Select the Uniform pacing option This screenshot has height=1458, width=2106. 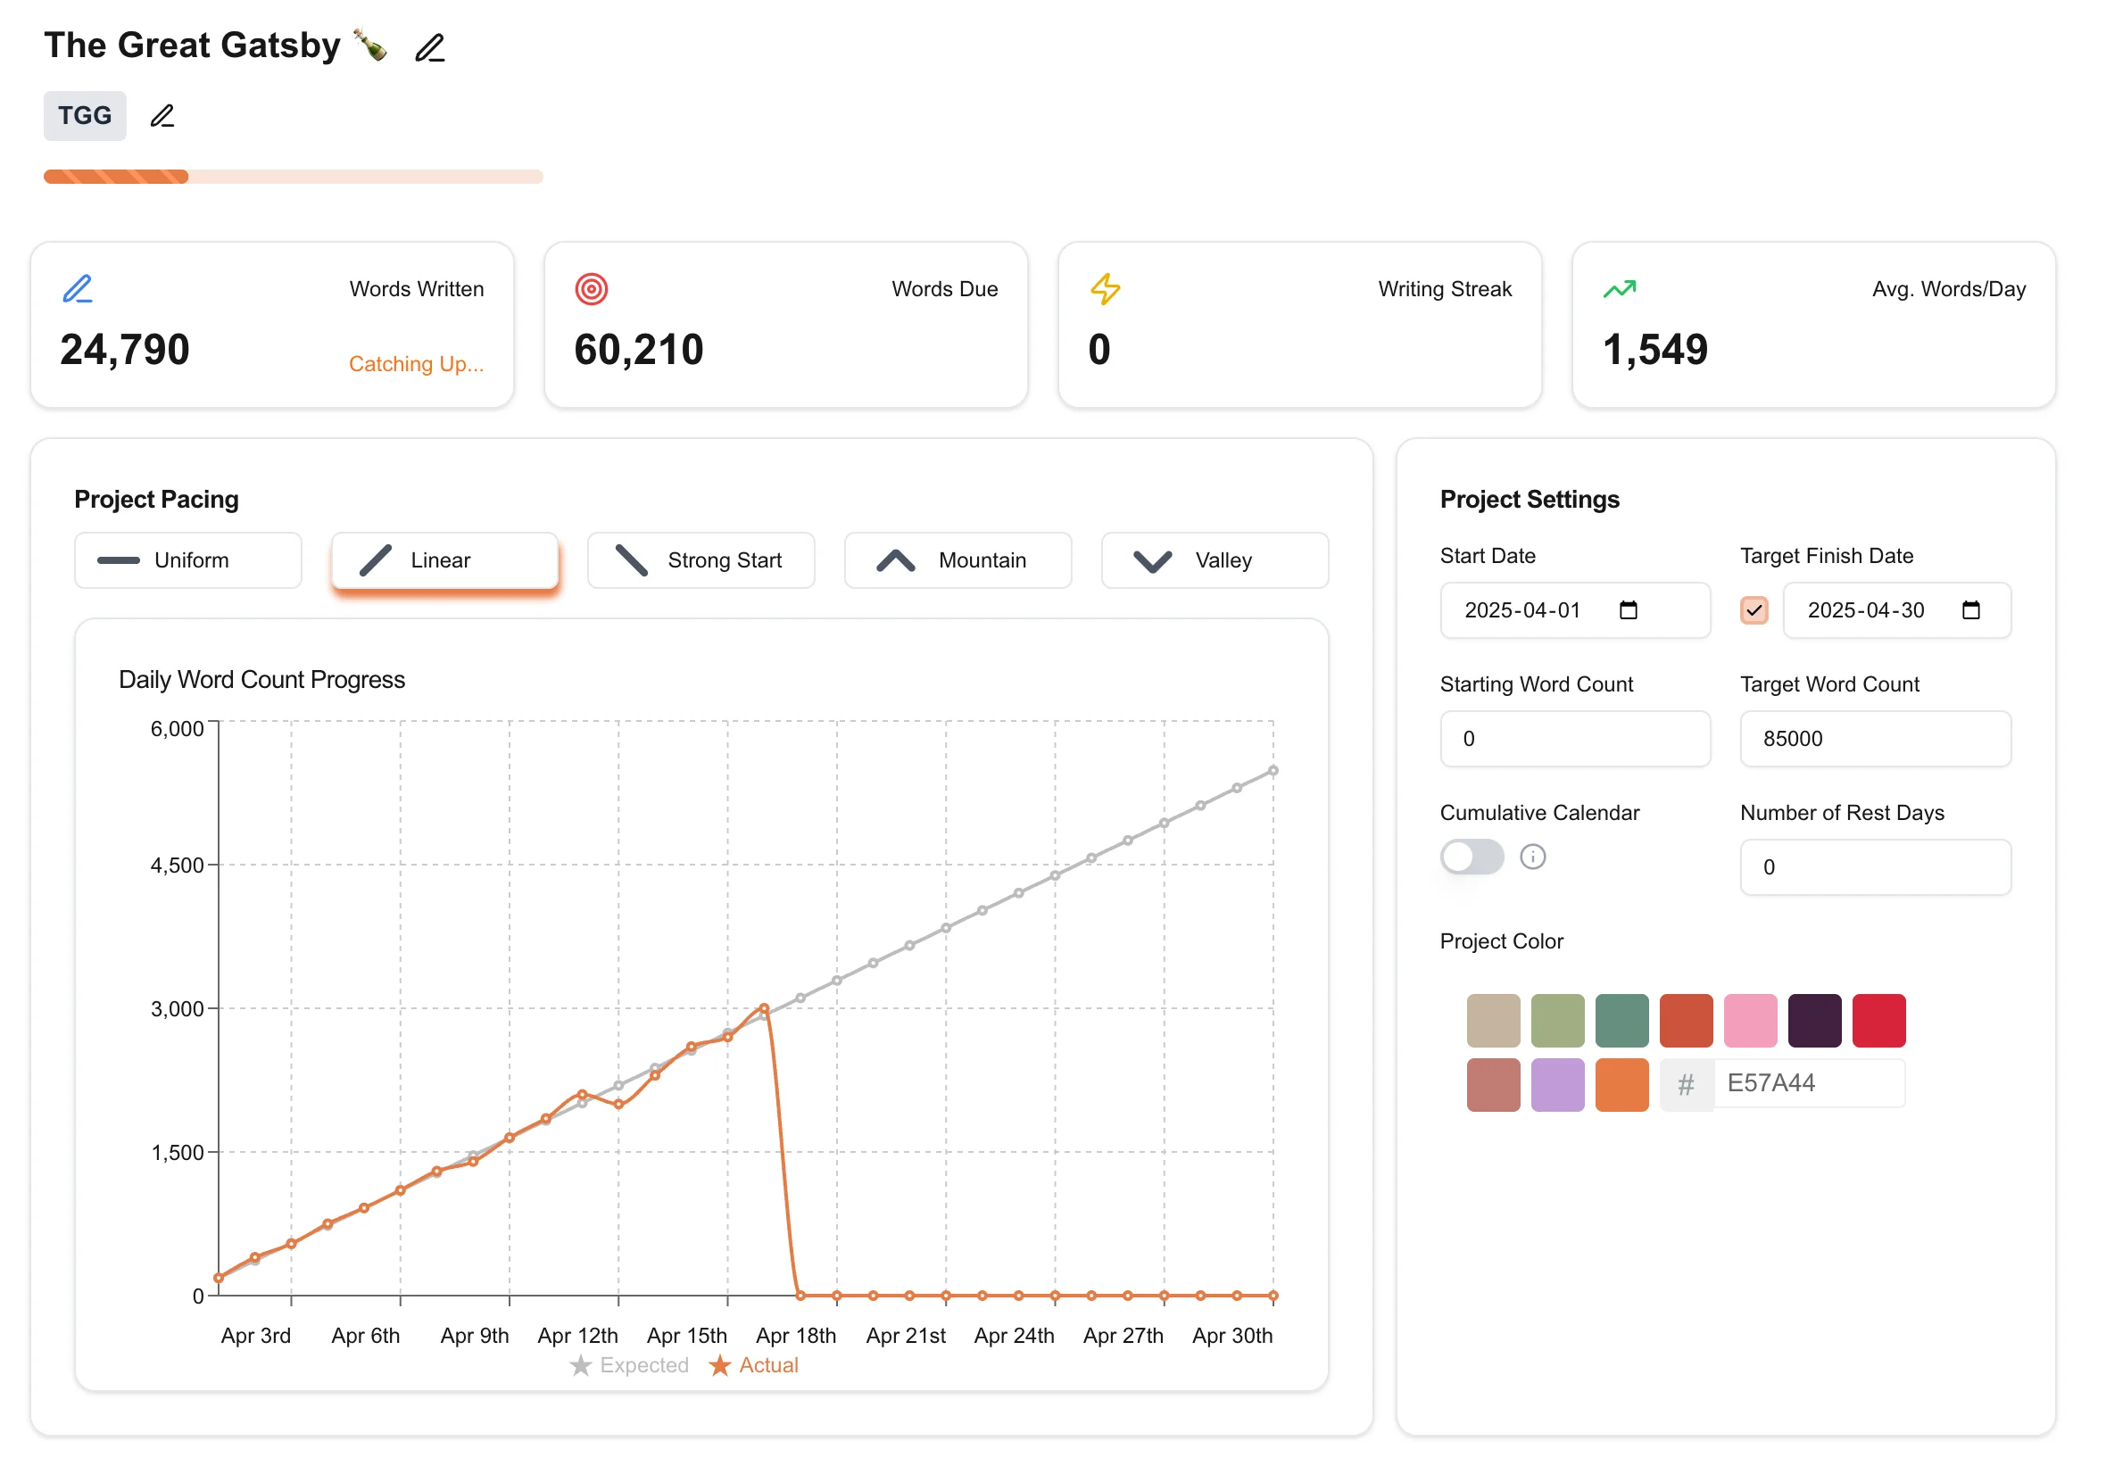point(188,560)
